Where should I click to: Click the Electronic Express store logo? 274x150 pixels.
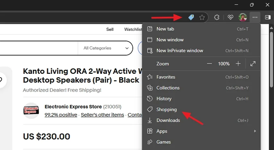coord(31,110)
